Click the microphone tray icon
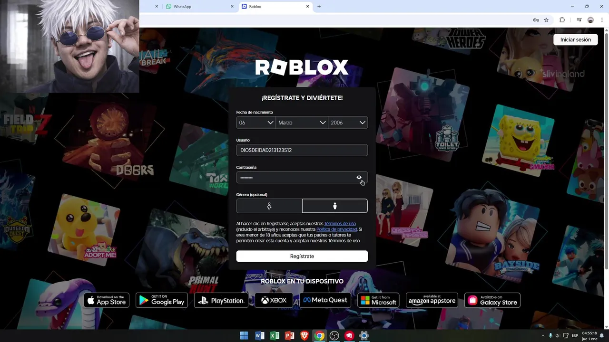The height and width of the screenshot is (342, 609). (550, 336)
